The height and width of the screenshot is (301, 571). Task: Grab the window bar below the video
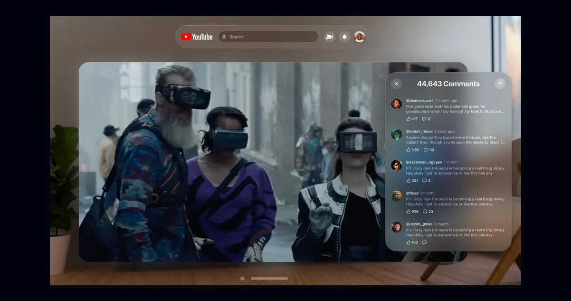tap(269, 279)
